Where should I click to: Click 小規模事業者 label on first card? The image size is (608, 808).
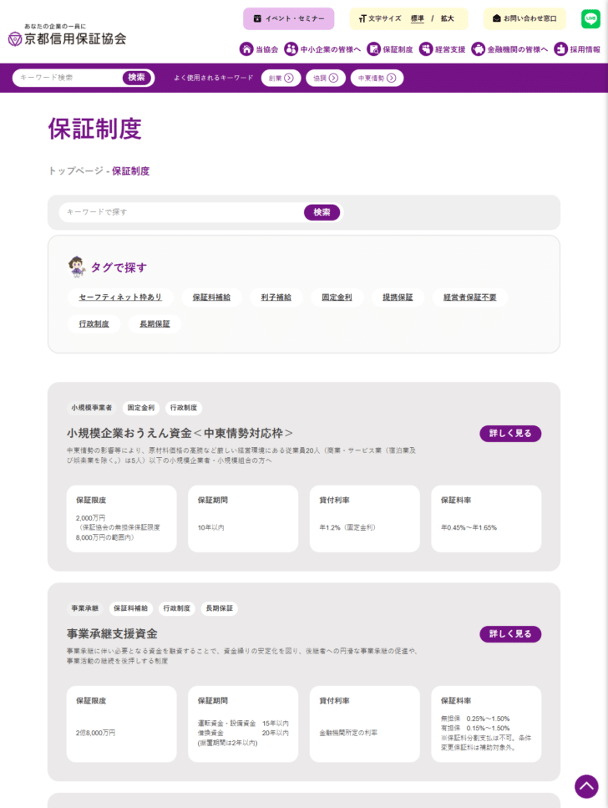pos(92,408)
